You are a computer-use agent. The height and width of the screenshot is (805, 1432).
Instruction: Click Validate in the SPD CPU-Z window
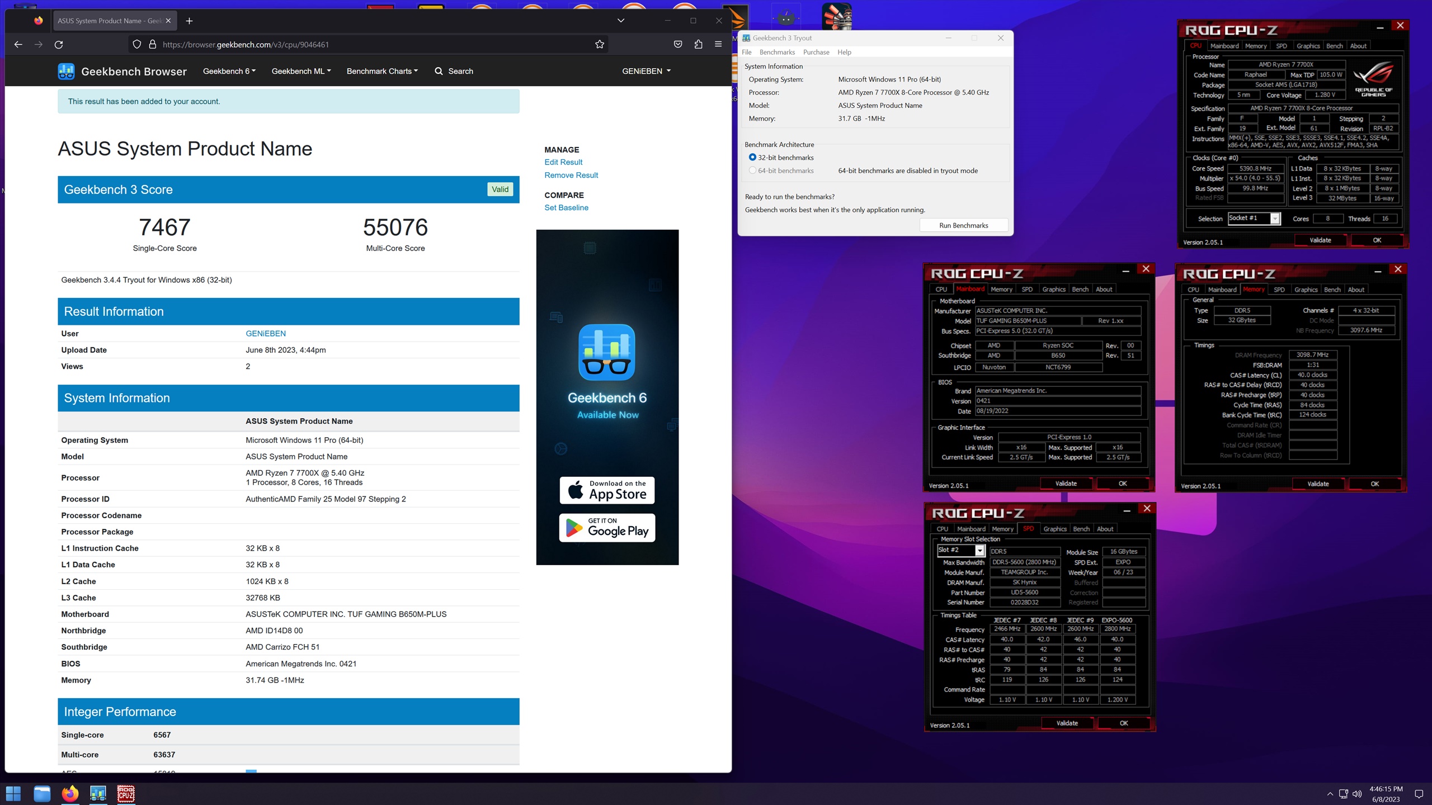pyautogui.click(x=1067, y=723)
